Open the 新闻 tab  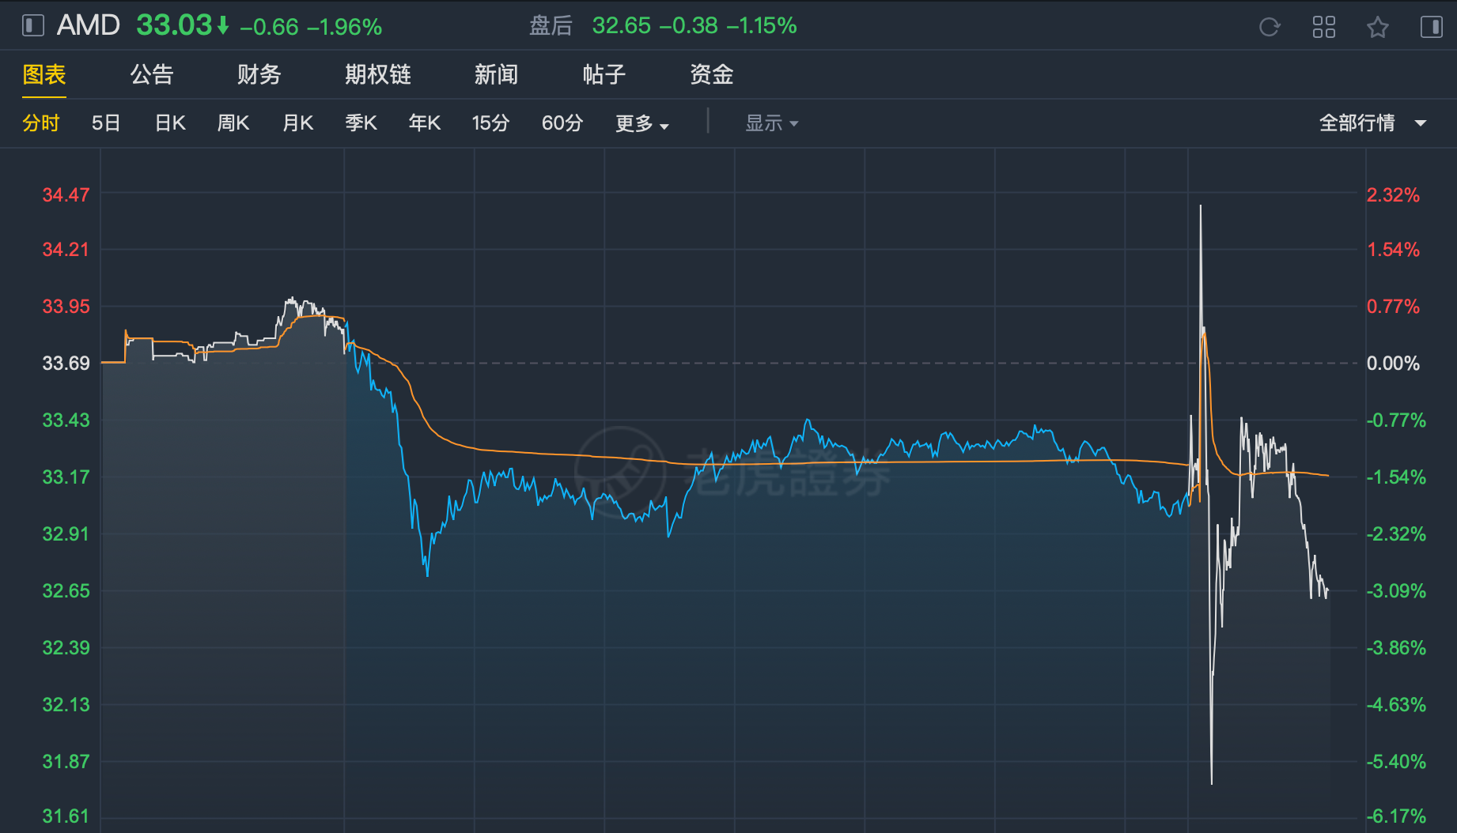[x=497, y=74]
